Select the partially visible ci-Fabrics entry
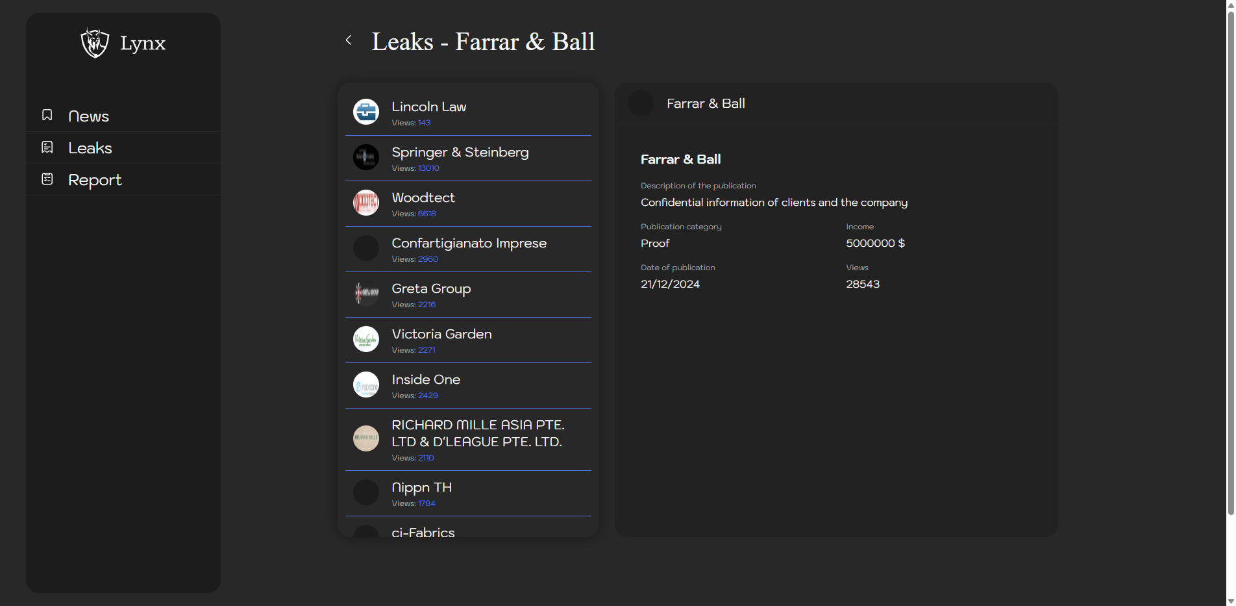 point(423,531)
